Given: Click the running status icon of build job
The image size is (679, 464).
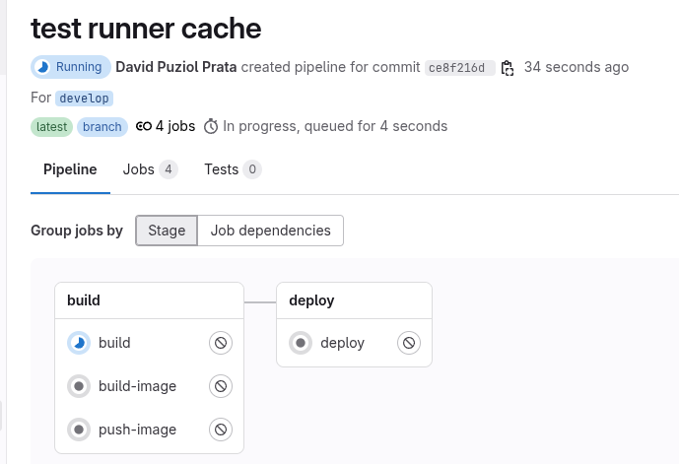Looking at the screenshot, I should [x=79, y=343].
